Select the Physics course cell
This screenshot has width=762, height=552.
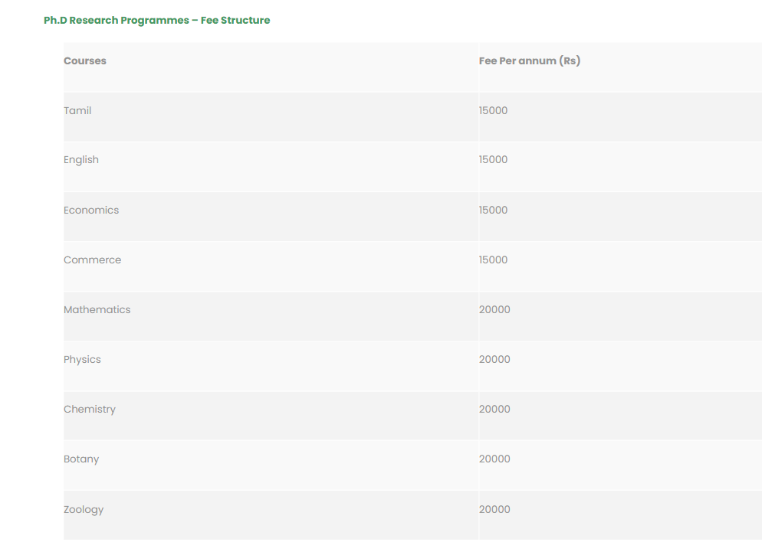[x=82, y=360]
